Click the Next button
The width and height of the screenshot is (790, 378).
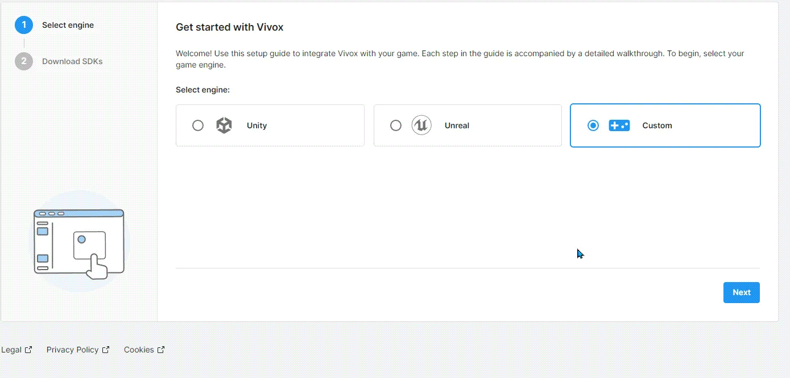coord(741,292)
